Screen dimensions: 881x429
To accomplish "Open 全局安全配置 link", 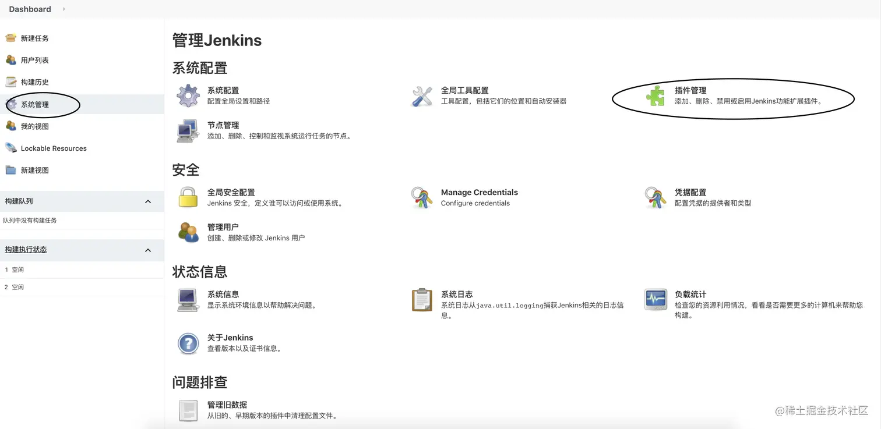I will click(x=231, y=192).
